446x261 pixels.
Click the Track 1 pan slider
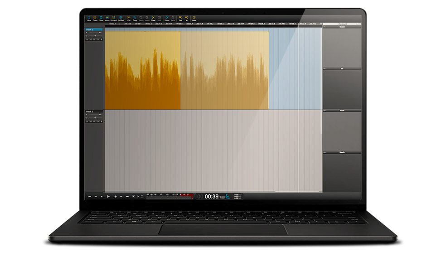click(96, 35)
